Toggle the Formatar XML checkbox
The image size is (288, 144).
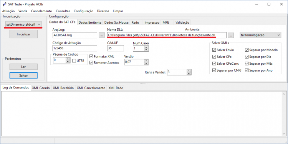tap(91, 56)
